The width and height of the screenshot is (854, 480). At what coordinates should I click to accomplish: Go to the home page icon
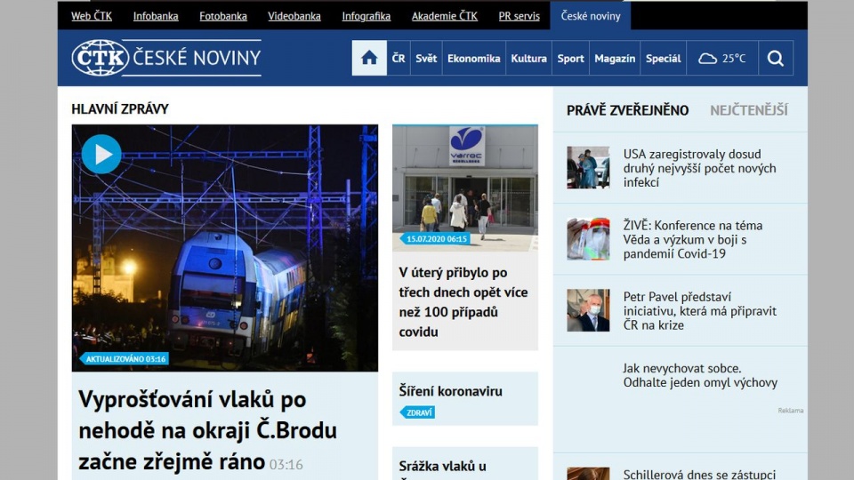click(x=369, y=59)
